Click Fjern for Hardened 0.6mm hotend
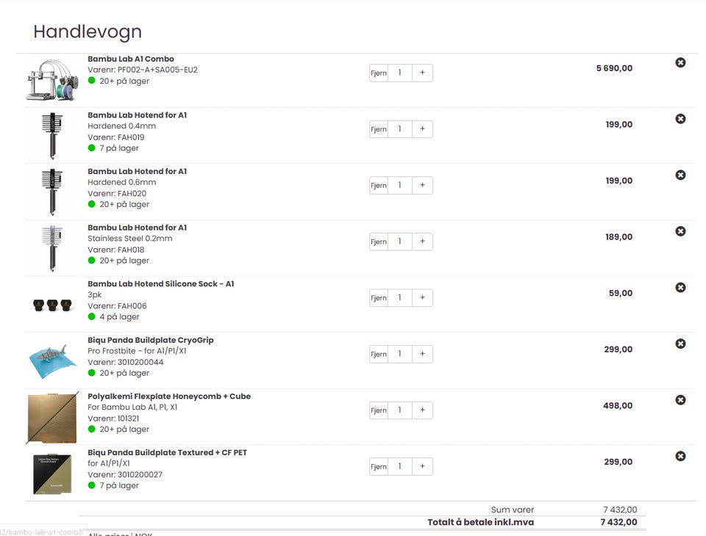Viewport: 706px width, 536px height. point(378,185)
